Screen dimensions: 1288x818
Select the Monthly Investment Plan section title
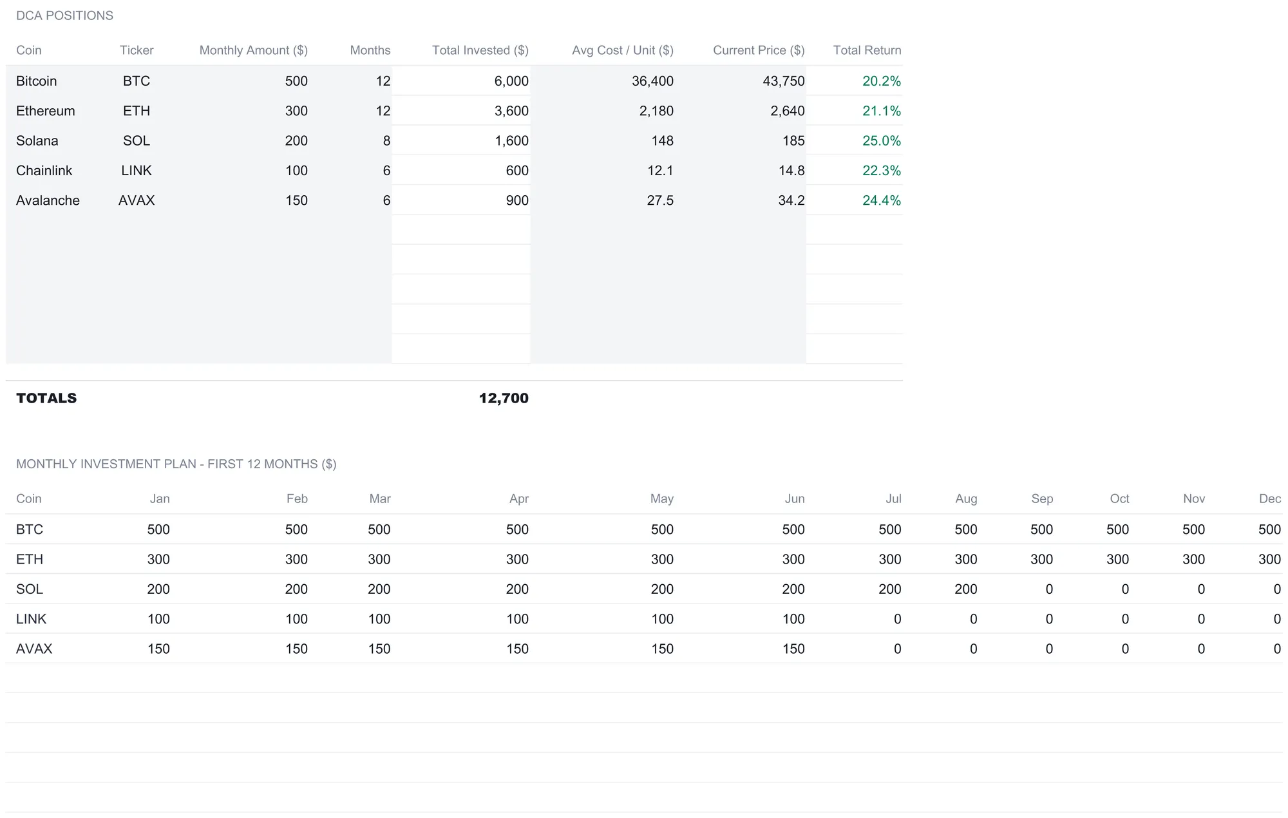(x=176, y=464)
